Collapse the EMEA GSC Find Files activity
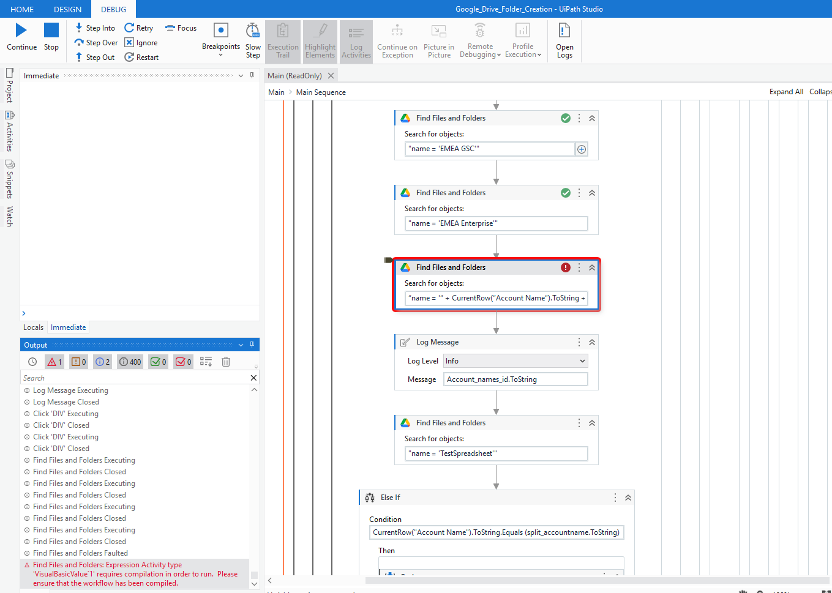The width and height of the screenshot is (832, 593). [592, 118]
